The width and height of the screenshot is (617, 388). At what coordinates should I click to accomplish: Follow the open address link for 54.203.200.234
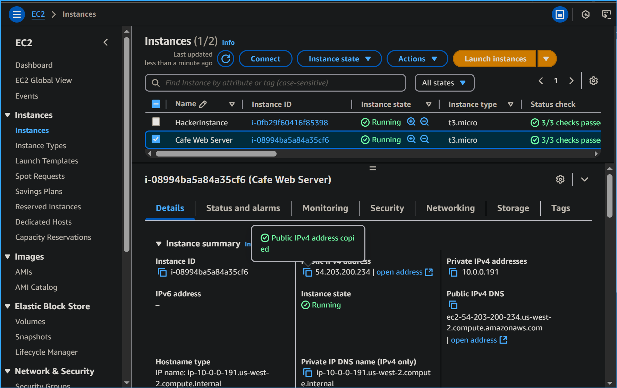coord(399,272)
